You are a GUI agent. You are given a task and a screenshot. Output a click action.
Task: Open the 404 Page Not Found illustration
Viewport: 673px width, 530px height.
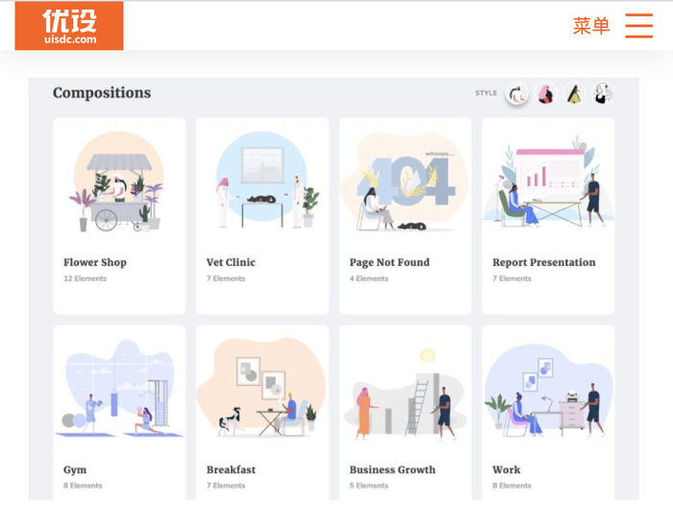coord(405,181)
